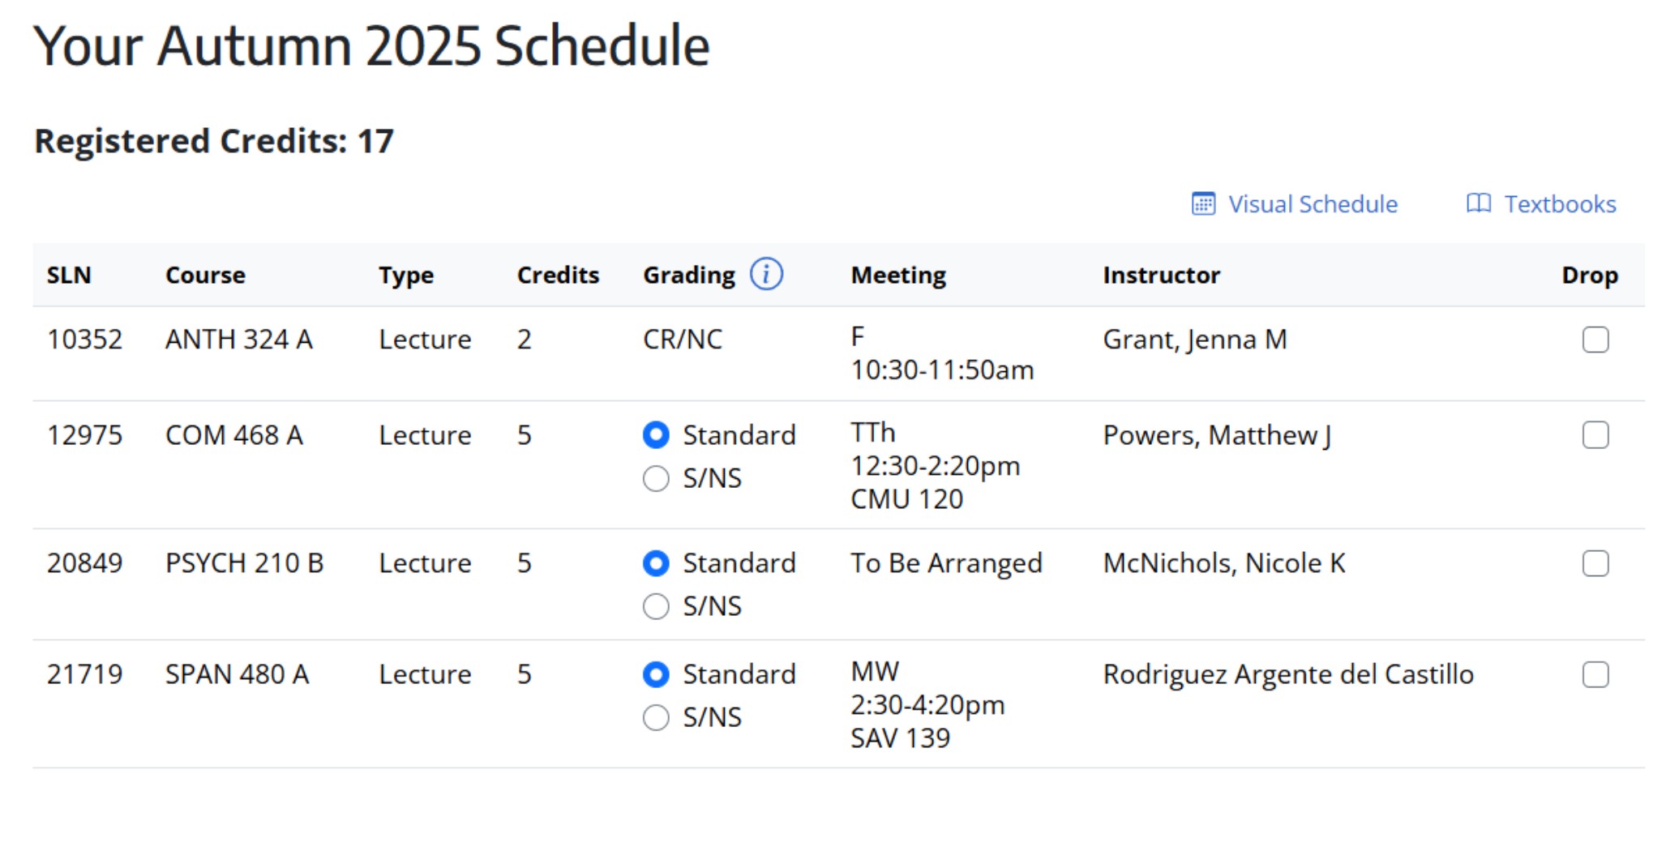Viewport: 1679px width, 851px height.
Task: Check the Drop box for PSYCH 210 B
Action: pyautogui.click(x=1595, y=562)
